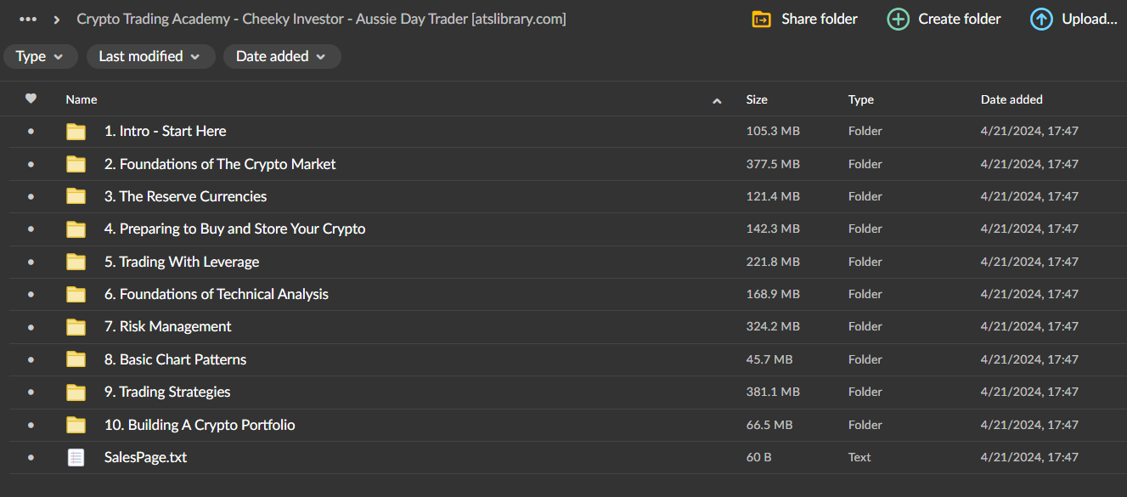The width and height of the screenshot is (1127, 497).
Task: Open the SalesPage.txt file
Action: (145, 456)
